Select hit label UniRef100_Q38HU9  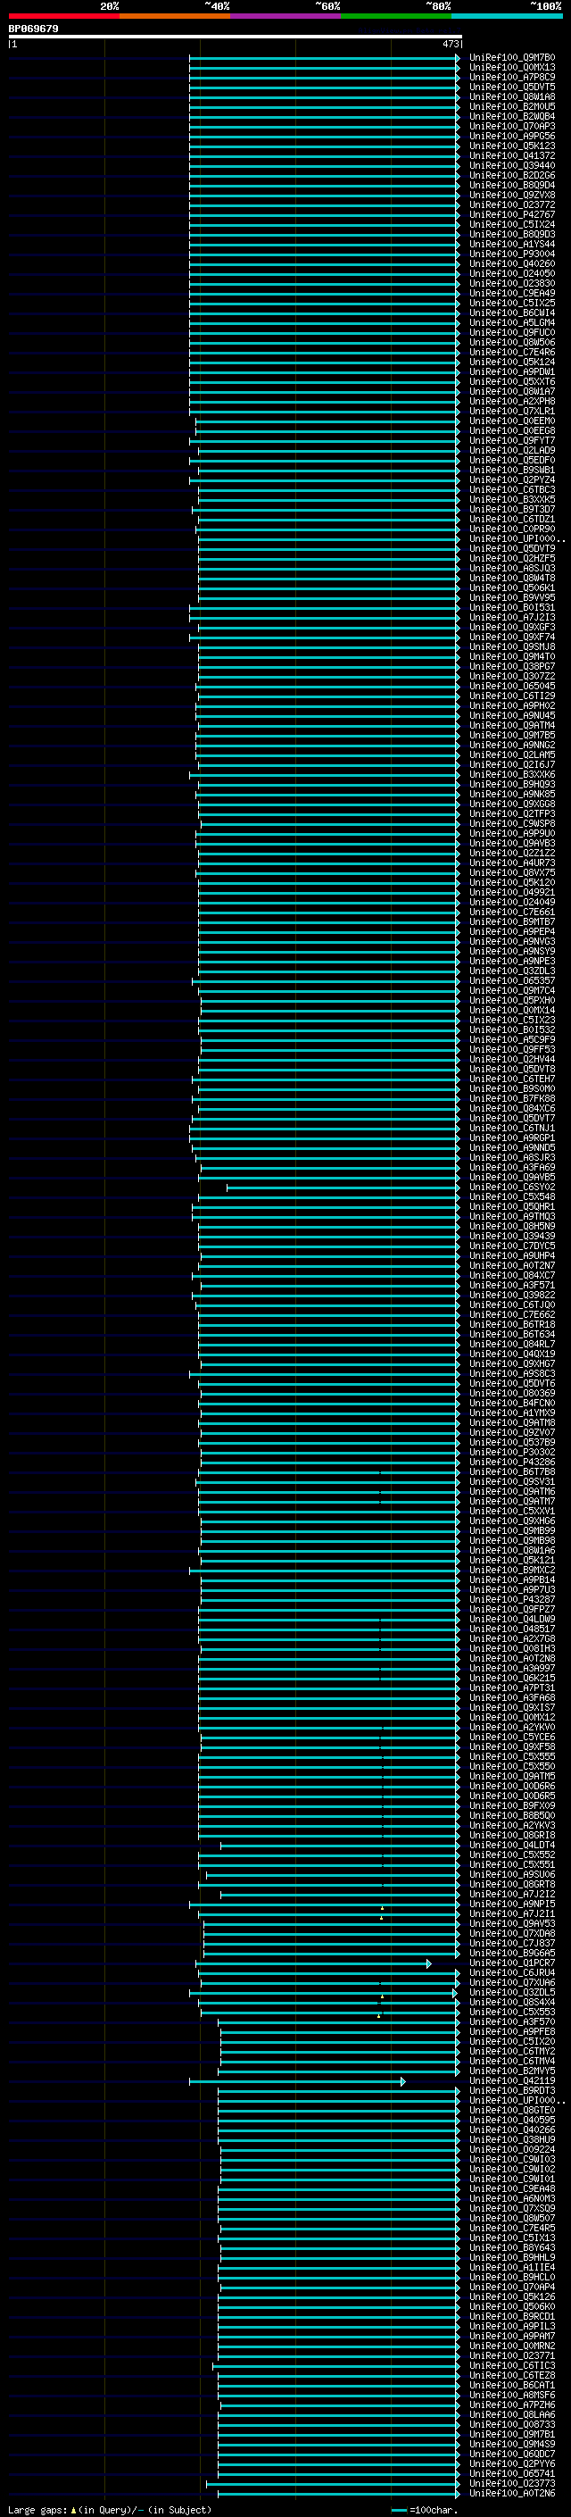pyautogui.click(x=512, y=2138)
